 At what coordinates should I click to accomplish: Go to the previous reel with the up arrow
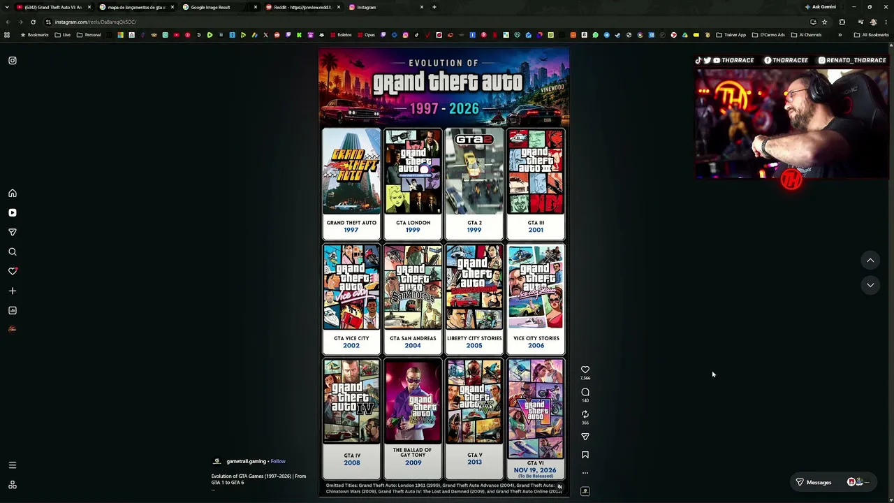tap(870, 261)
